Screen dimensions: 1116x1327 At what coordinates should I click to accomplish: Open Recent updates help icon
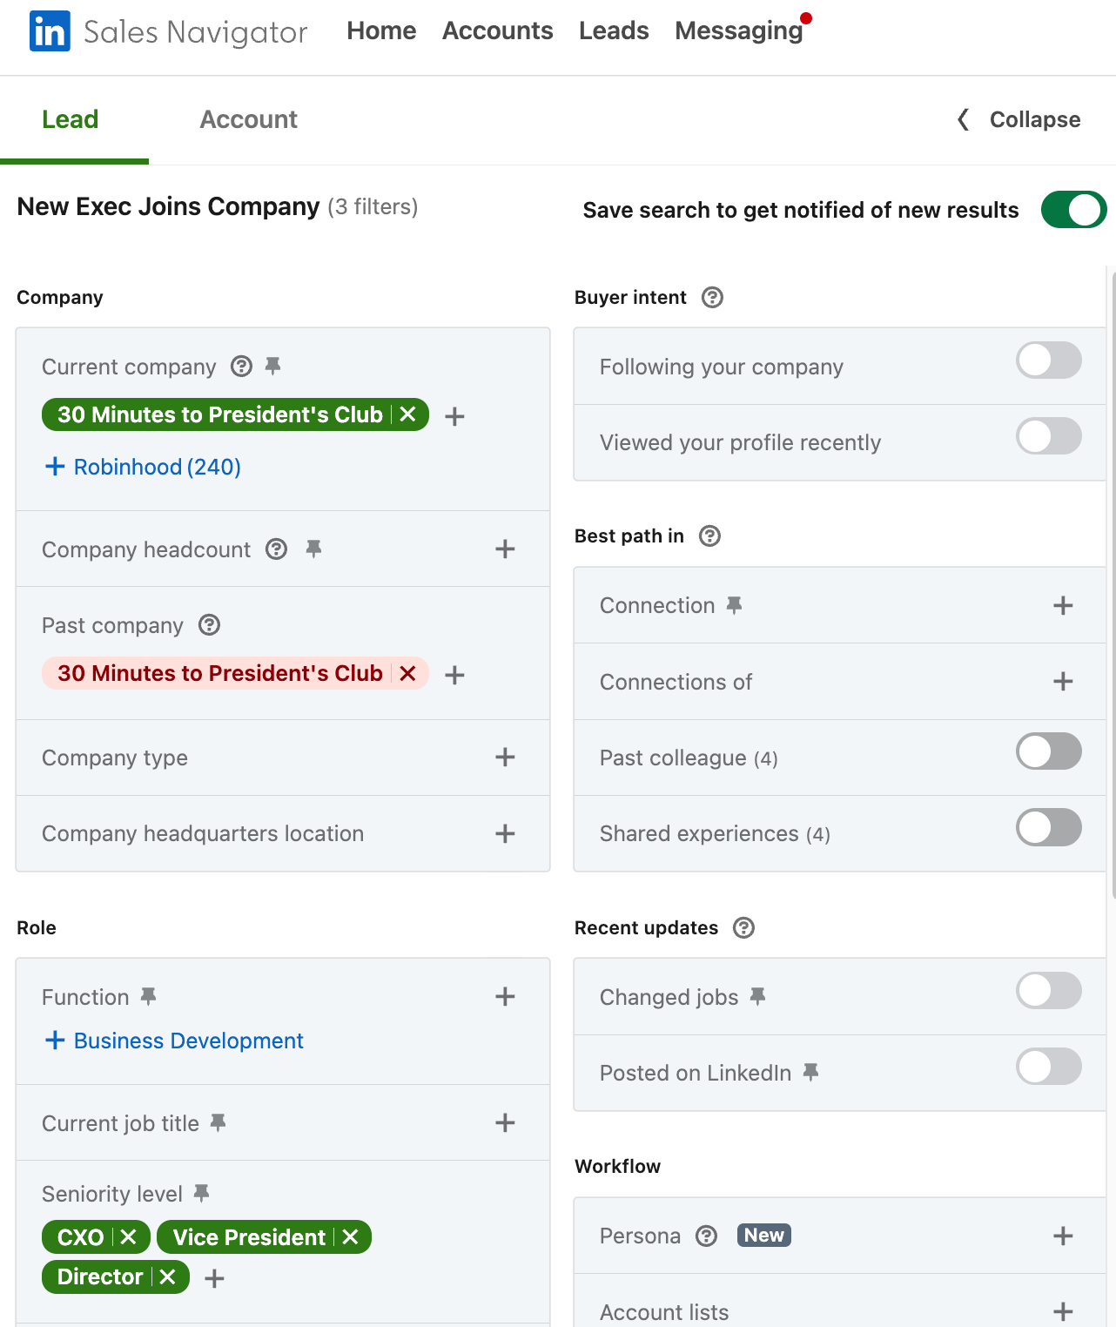point(743,928)
